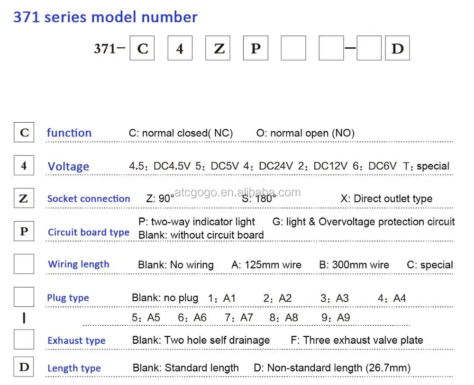
Task: Click the P box in the model number
Action: coord(255,49)
